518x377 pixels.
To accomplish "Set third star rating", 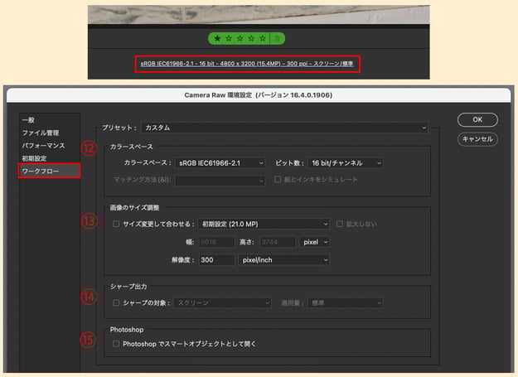I will pos(240,39).
